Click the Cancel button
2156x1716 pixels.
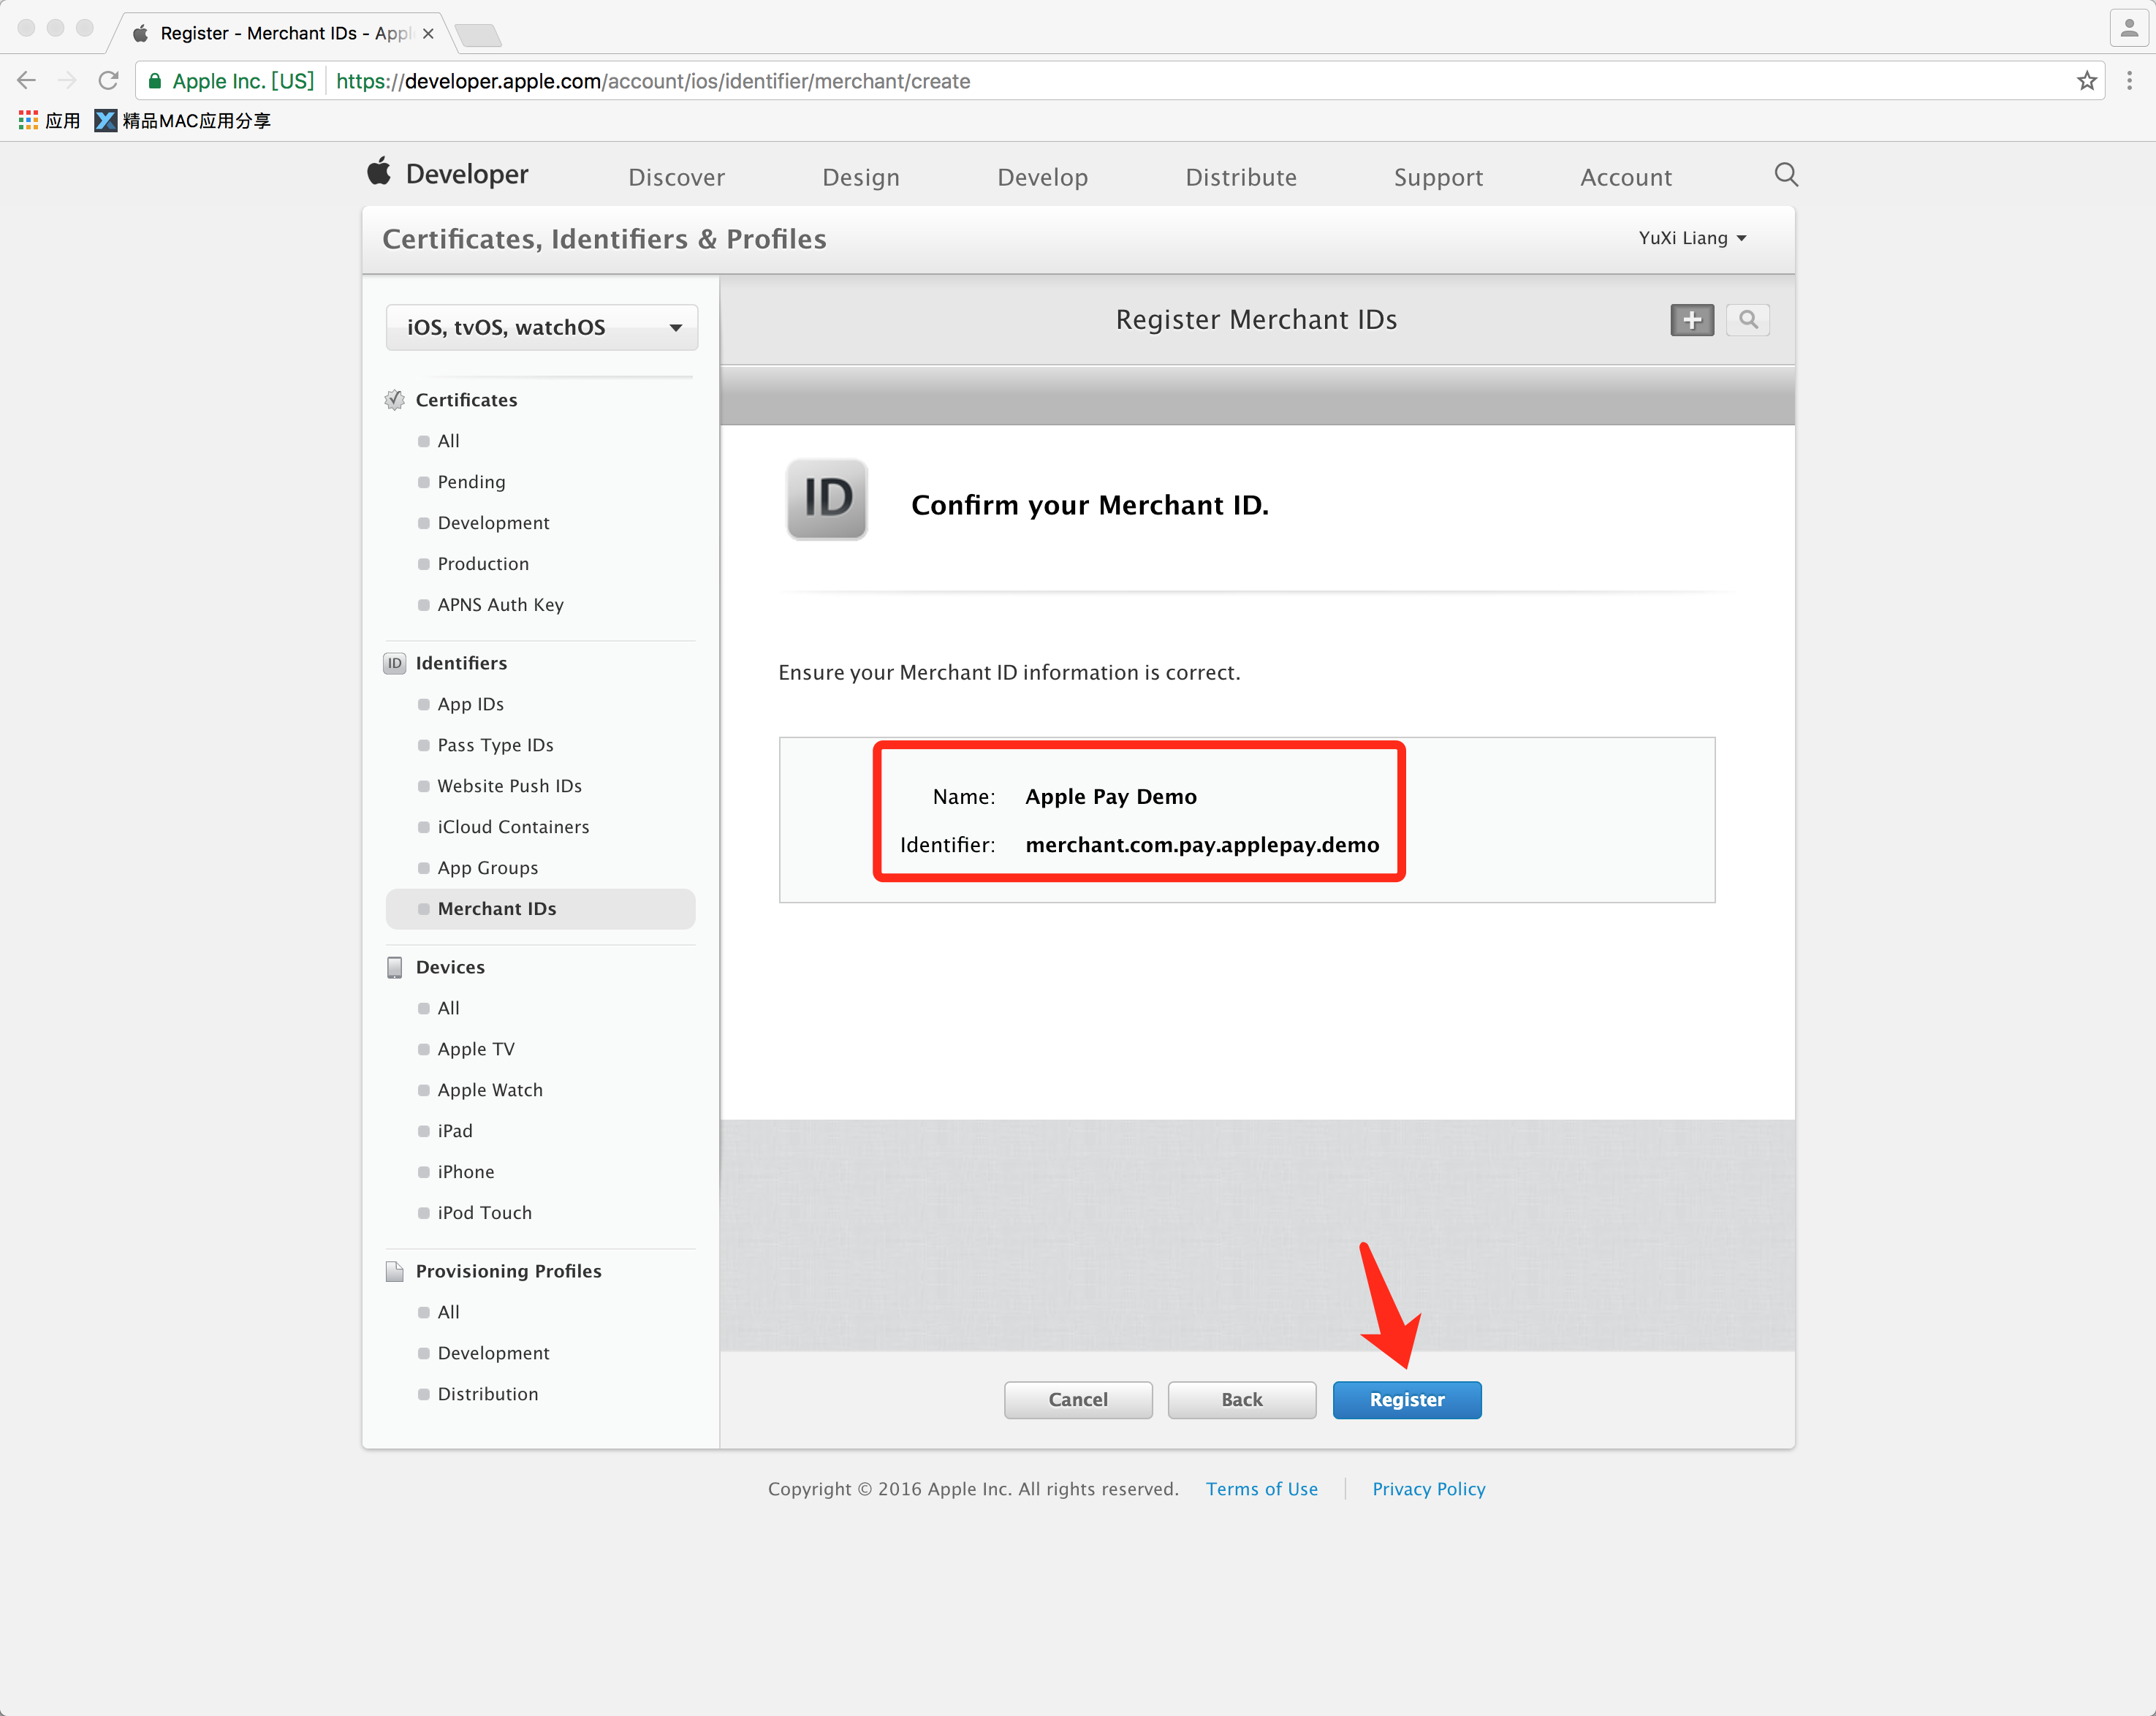(1077, 1399)
